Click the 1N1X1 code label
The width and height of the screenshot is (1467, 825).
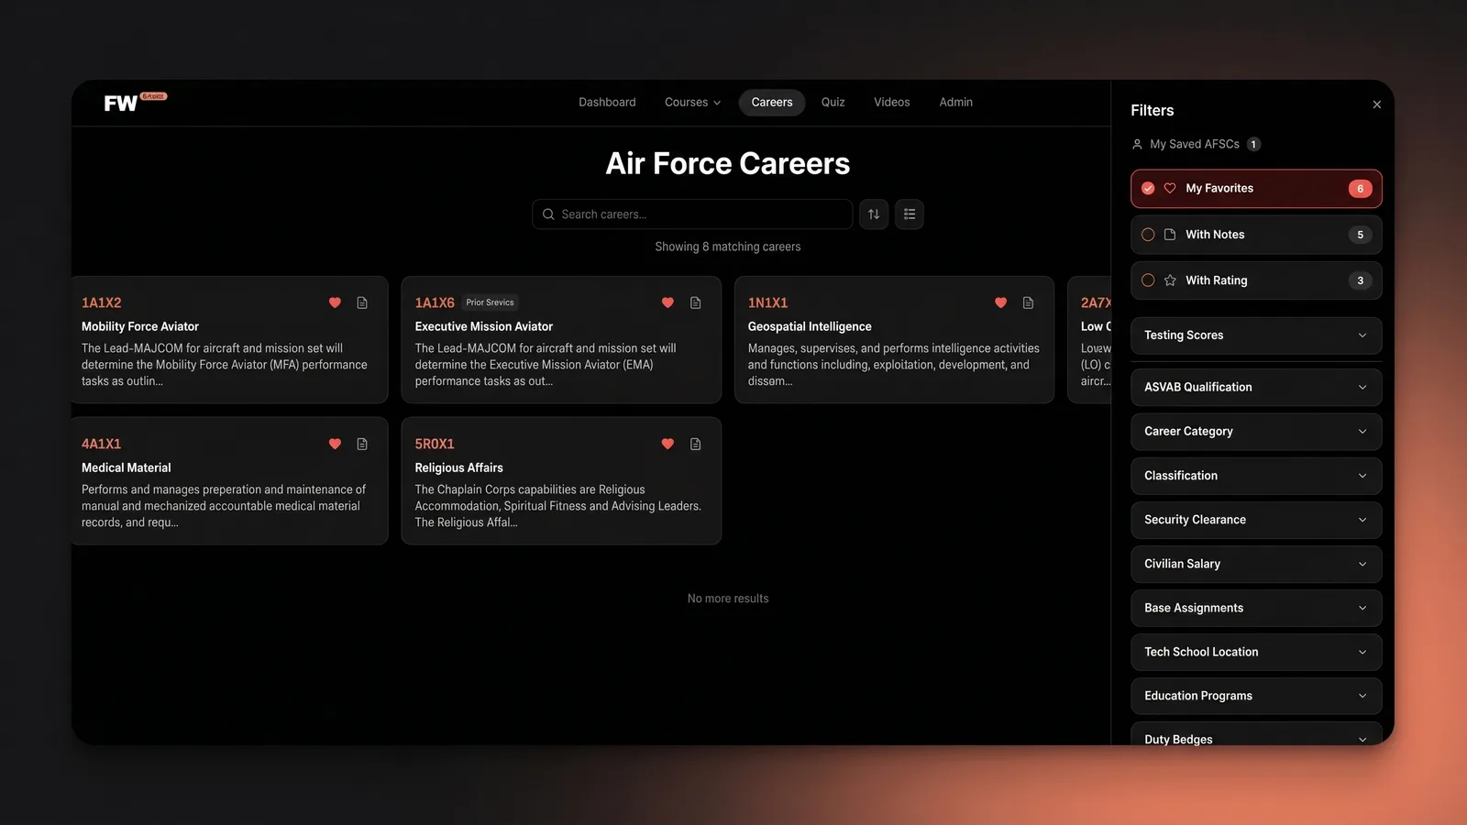click(x=767, y=302)
